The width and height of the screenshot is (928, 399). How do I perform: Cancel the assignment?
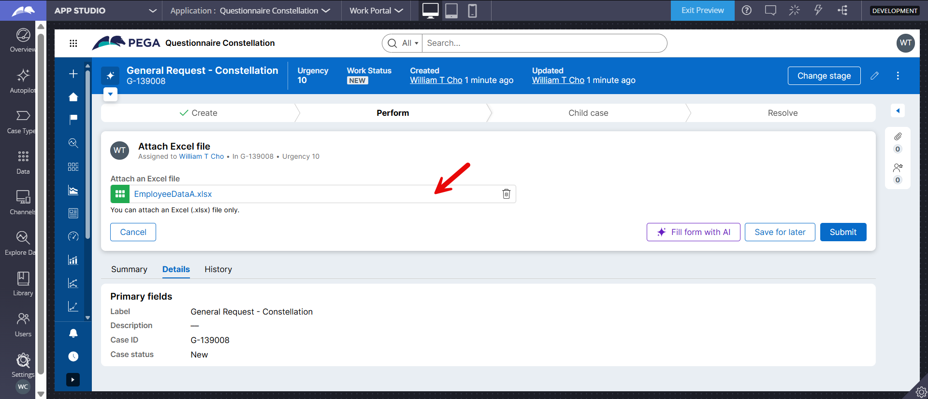tap(133, 232)
